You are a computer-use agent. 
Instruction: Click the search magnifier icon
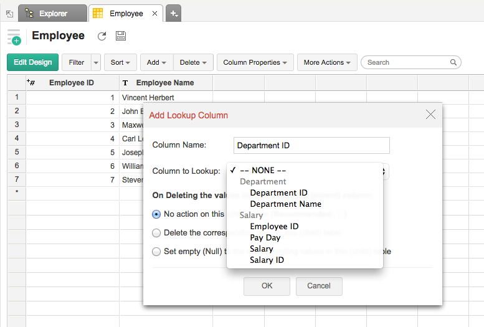click(453, 62)
